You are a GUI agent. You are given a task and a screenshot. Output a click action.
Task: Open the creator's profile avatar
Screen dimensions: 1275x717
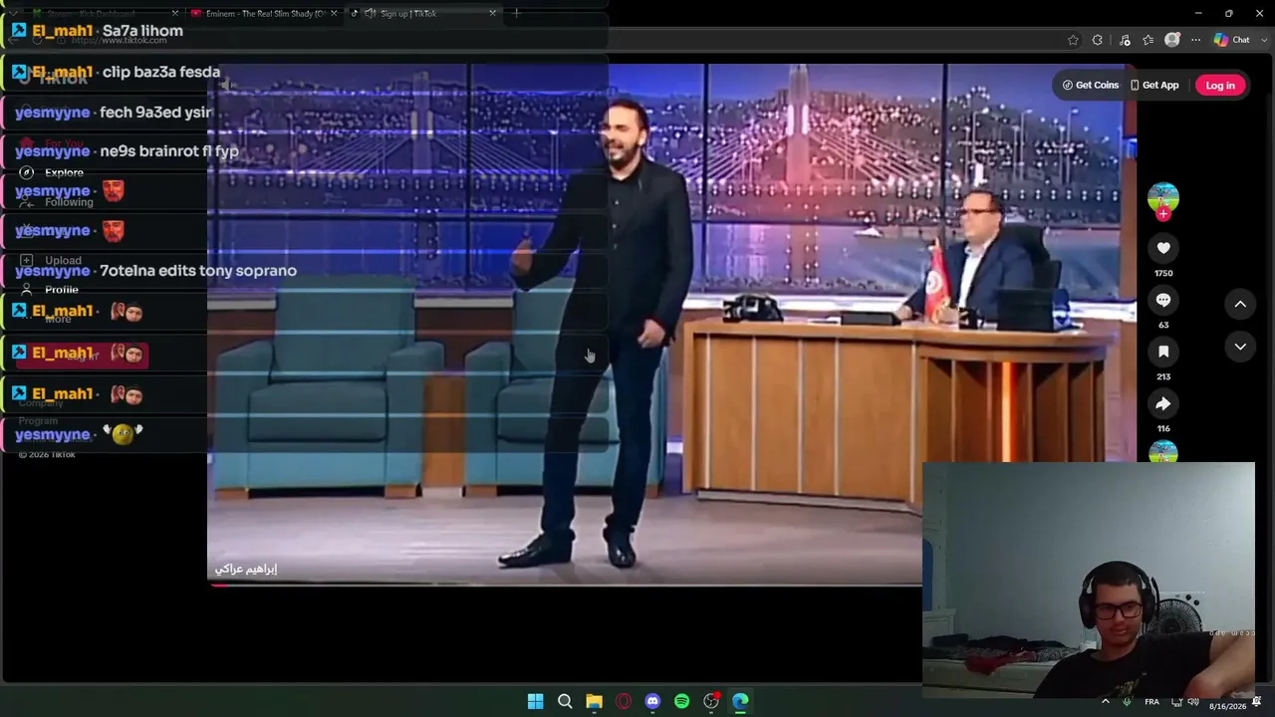[1163, 198]
